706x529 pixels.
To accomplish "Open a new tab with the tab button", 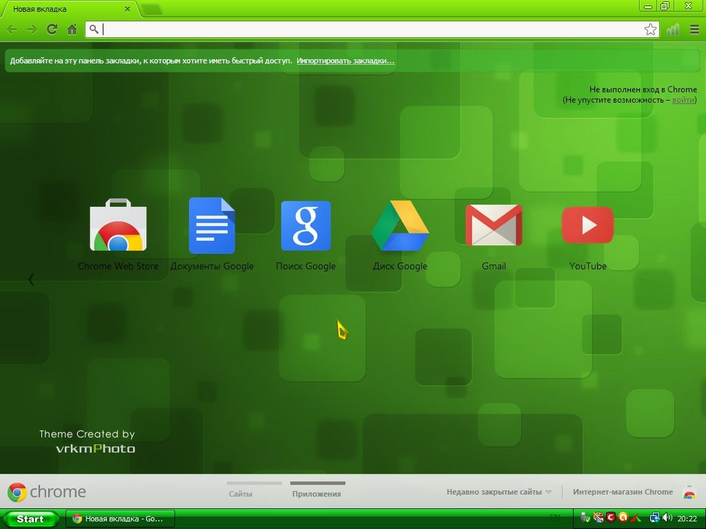I will point(151,9).
